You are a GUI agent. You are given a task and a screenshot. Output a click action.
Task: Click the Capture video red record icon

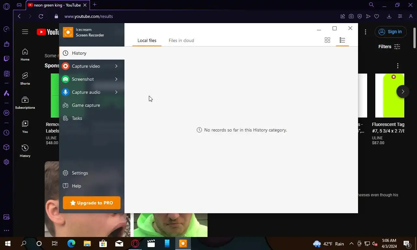[x=65, y=66]
